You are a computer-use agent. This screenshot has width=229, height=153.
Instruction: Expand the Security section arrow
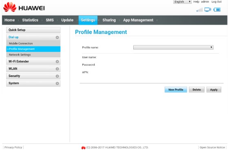click(x=57, y=76)
